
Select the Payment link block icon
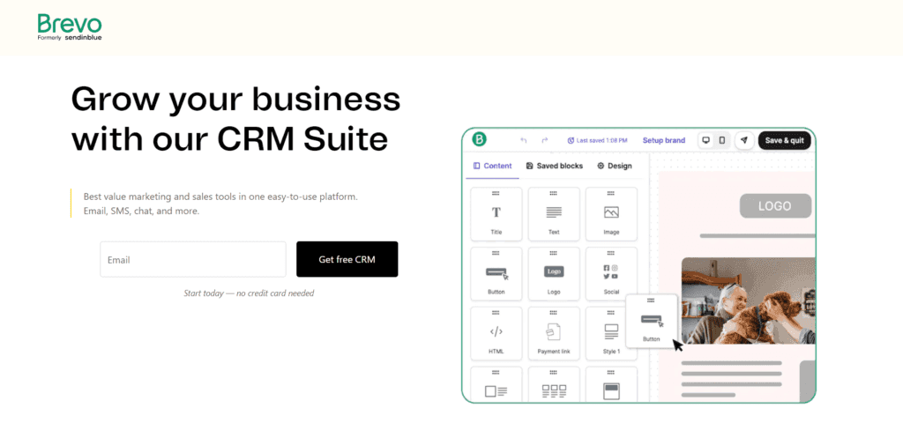[x=554, y=333]
